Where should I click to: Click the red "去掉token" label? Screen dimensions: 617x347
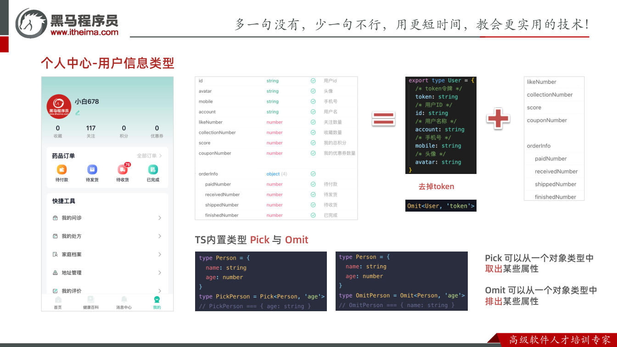coord(436,186)
